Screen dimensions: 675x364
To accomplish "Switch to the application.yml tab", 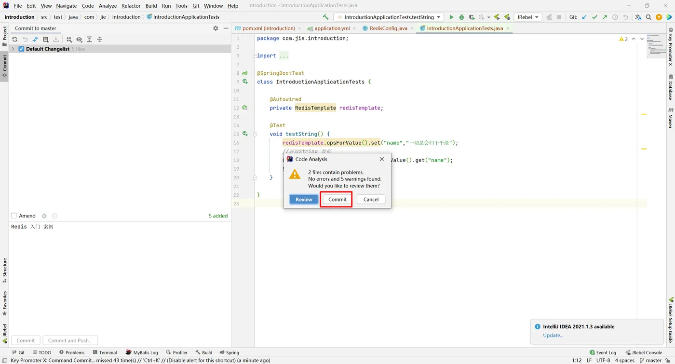I will [x=332, y=28].
